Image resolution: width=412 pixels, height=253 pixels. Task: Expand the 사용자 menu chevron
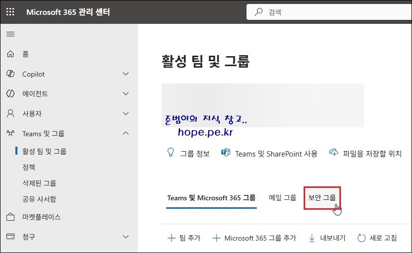coord(126,113)
